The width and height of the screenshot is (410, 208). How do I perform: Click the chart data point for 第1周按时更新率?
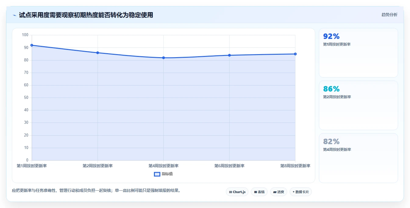(32, 45)
